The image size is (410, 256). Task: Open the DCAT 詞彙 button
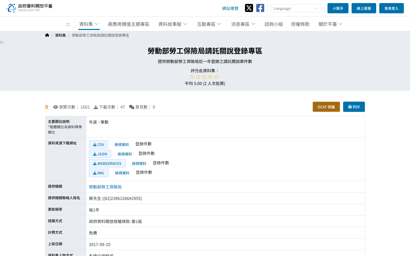[326, 107]
